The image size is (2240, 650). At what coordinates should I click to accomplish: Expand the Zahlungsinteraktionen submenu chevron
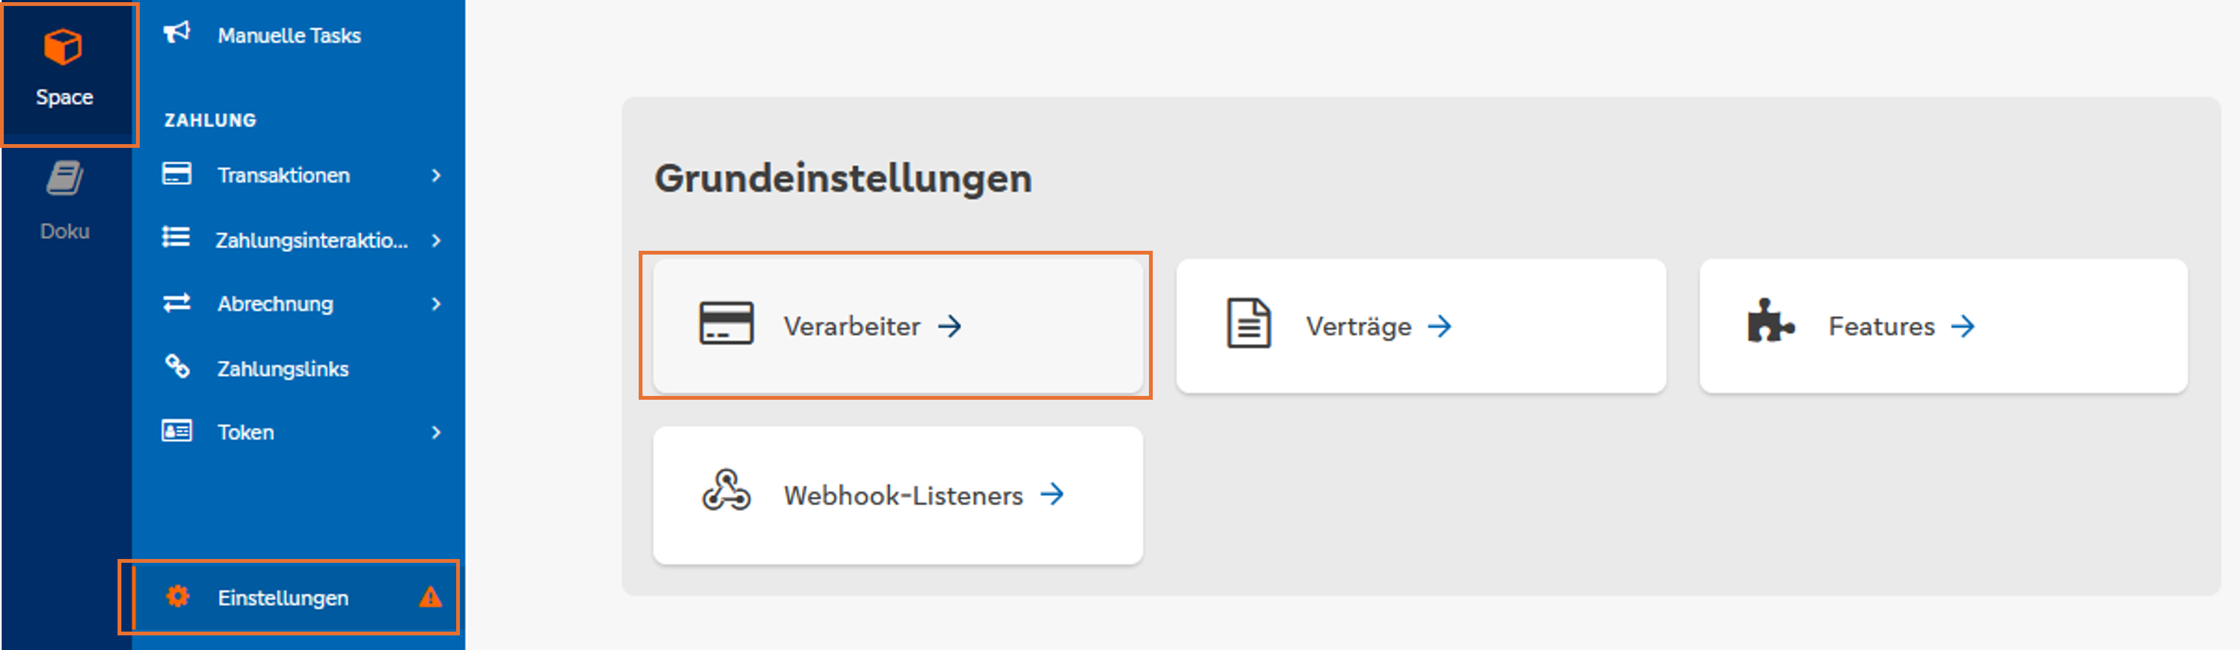[436, 240]
